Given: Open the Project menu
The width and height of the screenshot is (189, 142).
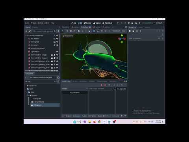Looking at the screenshot, I should tap(33, 23).
